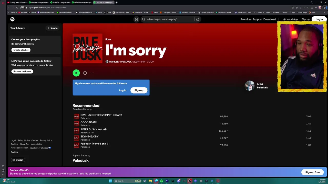Open Paledusk Theme Song #1 track
This screenshot has height=184, width=328.
(95, 144)
